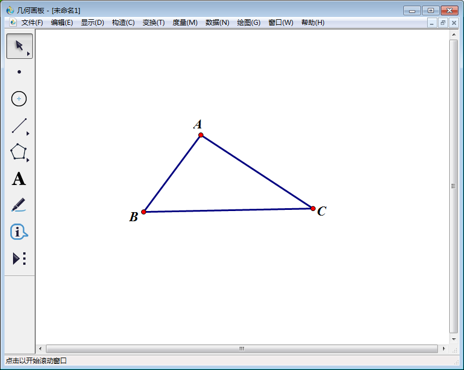Select the custom tool
Screen dimensions: 464x370
point(16,259)
